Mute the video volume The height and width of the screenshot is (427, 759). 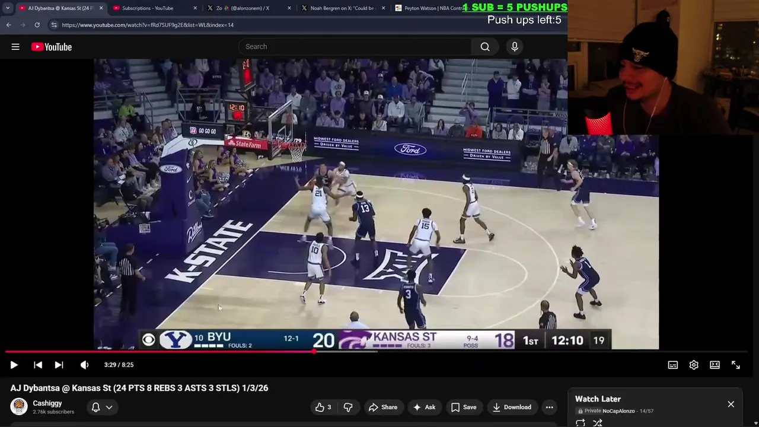click(x=84, y=365)
